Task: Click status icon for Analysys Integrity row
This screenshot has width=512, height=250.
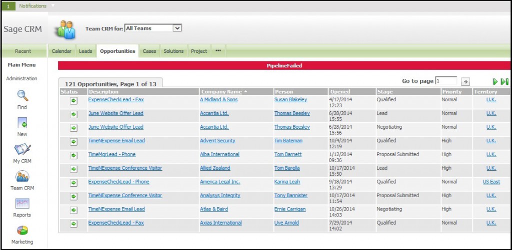Action: click(x=74, y=197)
